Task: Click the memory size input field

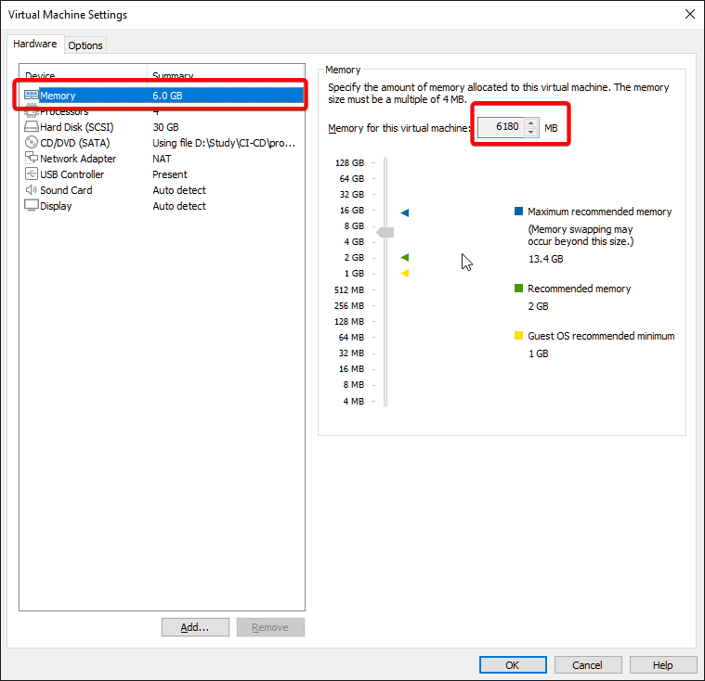Action: (x=500, y=127)
